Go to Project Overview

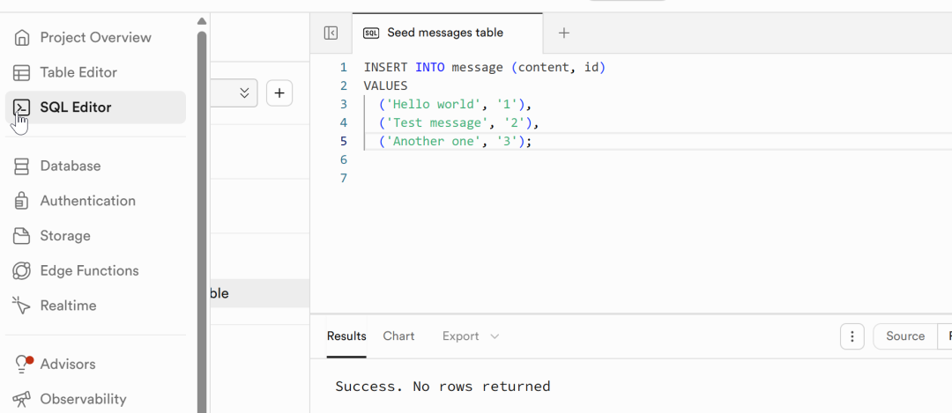click(x=96, y=38)
